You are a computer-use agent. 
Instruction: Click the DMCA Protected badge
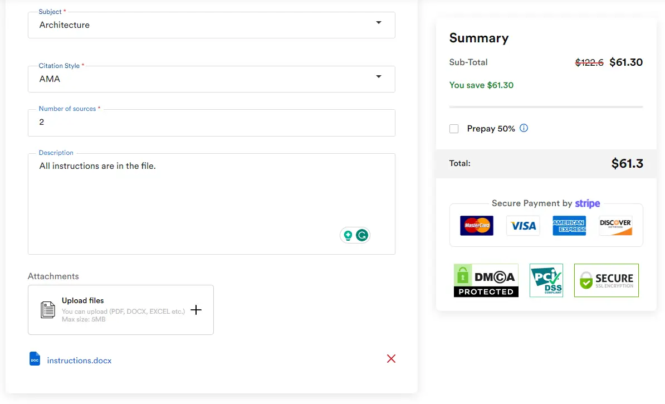(486, 280)
